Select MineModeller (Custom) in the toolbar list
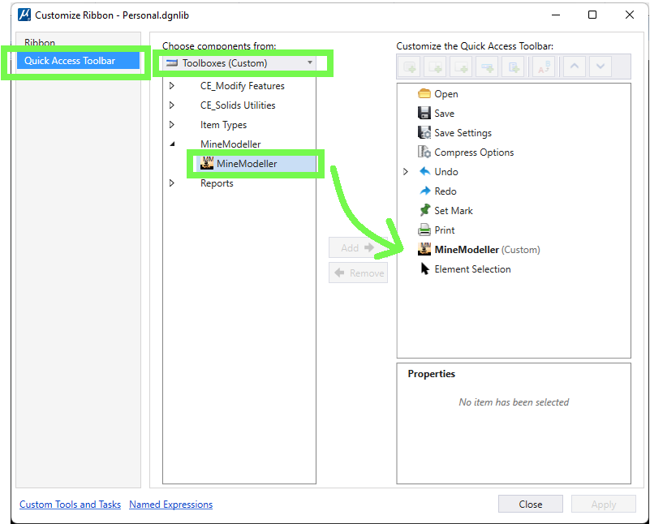The image size is (650, 524). (486, 250)
